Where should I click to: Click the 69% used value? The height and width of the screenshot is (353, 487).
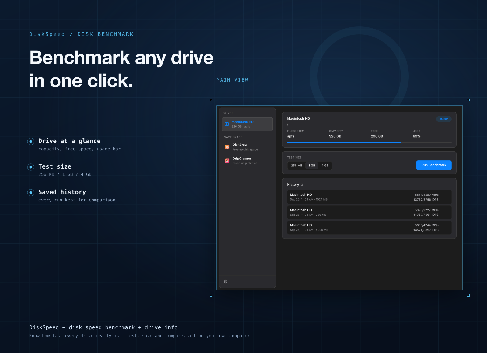(x=417, y=136)
